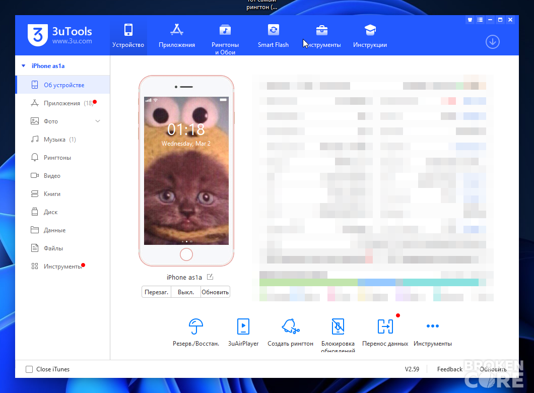Click the phone lock screen preview
Screen dimensions: 534x393
coord(186,171)
